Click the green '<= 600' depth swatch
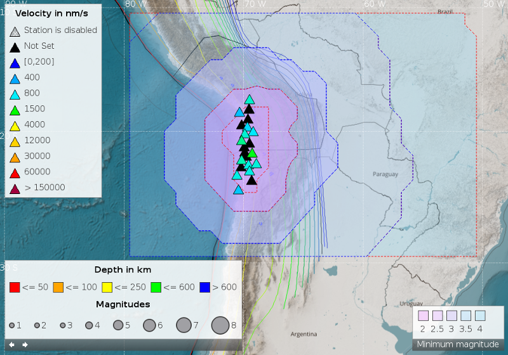Image resolution: width=508 pixels, height=355 pixels. [x=156, y=287]
